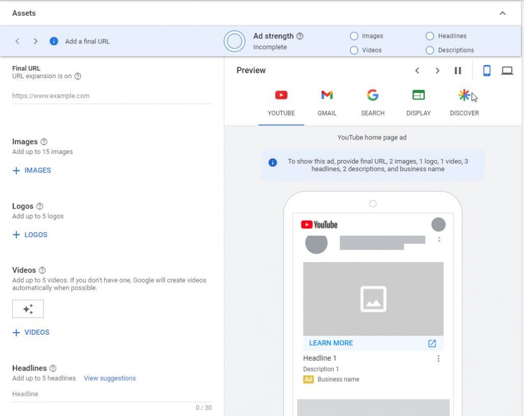
Task: Go to next recommendation in banner
Action: (35, 41)
